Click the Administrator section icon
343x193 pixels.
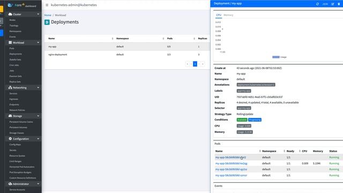click(10, 183)
